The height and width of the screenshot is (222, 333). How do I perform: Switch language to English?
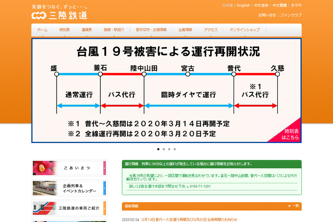pos(244,5)
